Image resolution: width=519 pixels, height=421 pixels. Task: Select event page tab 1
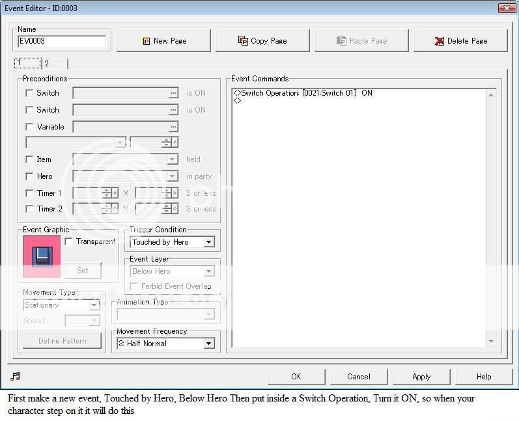click(x=20, y=63)
